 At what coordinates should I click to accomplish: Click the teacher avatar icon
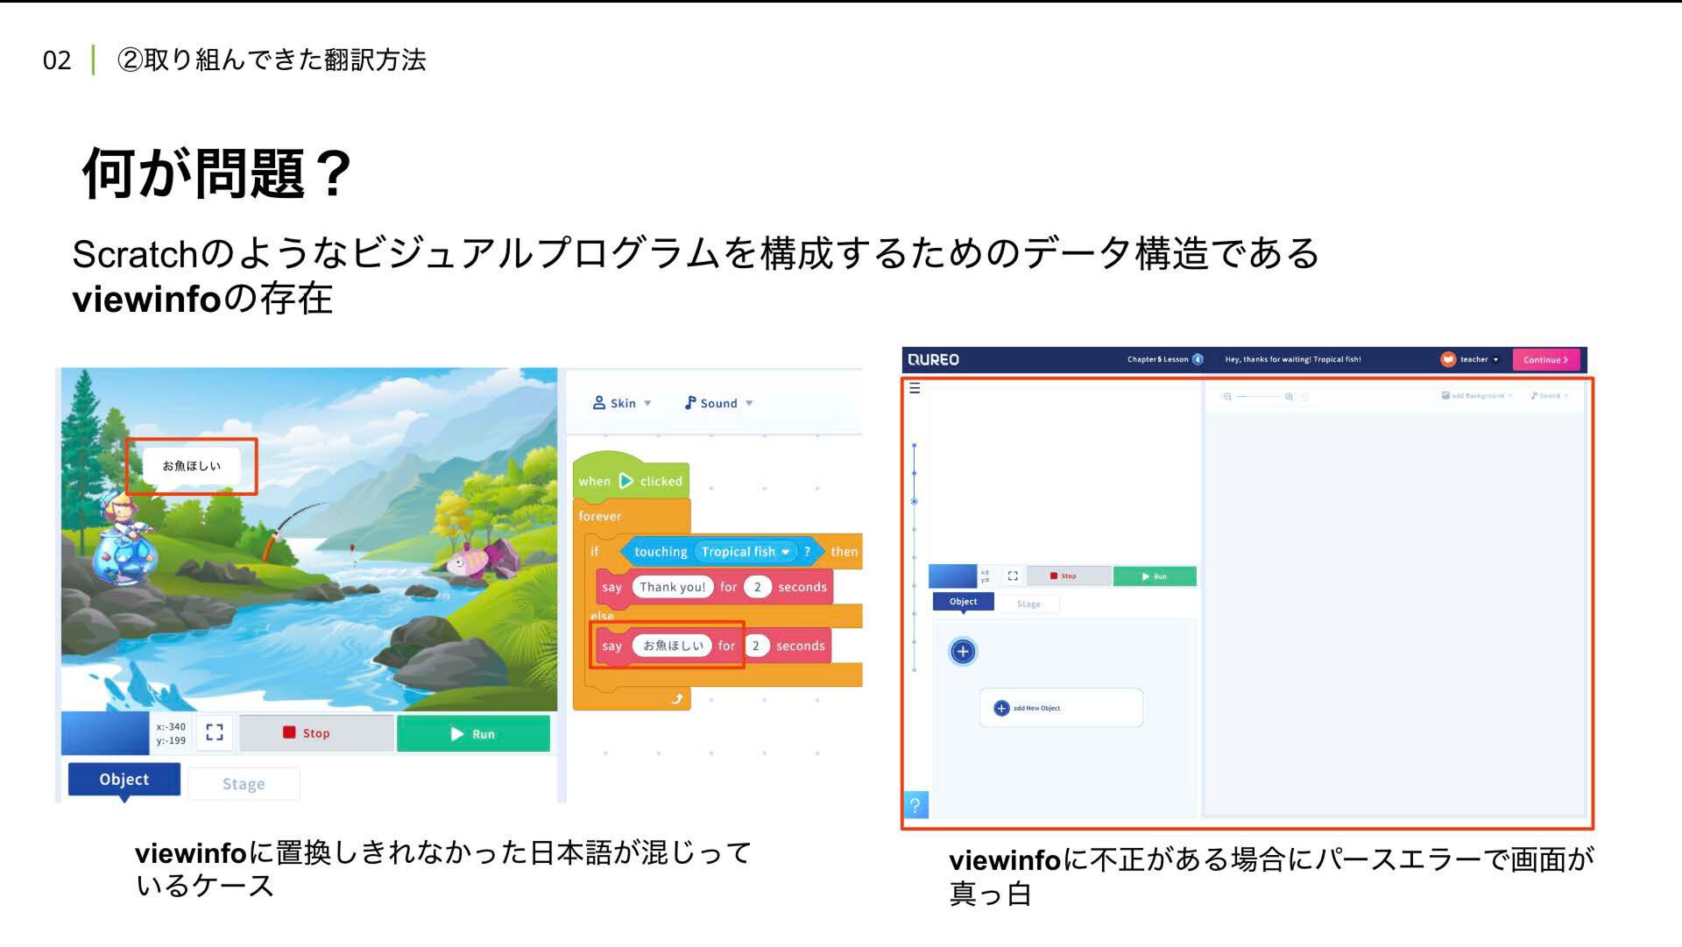coord(1448,359)
